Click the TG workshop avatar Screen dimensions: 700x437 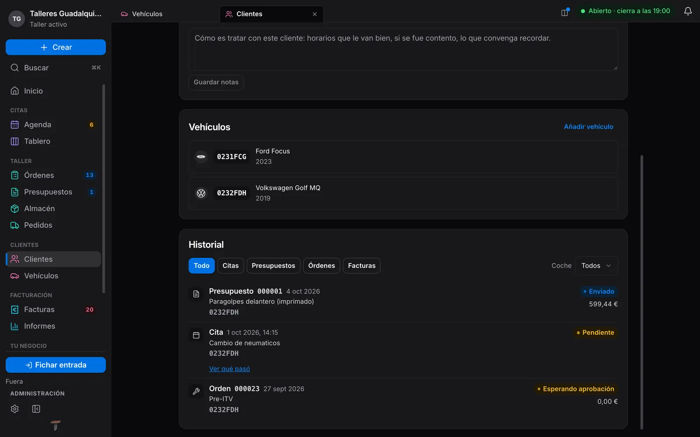coord(17,19)
